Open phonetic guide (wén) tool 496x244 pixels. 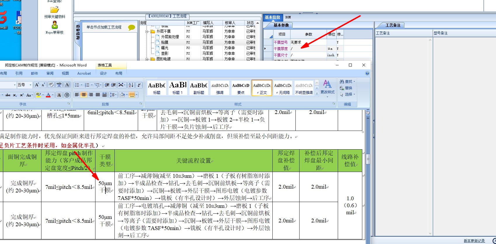click(x=59, y=85)
